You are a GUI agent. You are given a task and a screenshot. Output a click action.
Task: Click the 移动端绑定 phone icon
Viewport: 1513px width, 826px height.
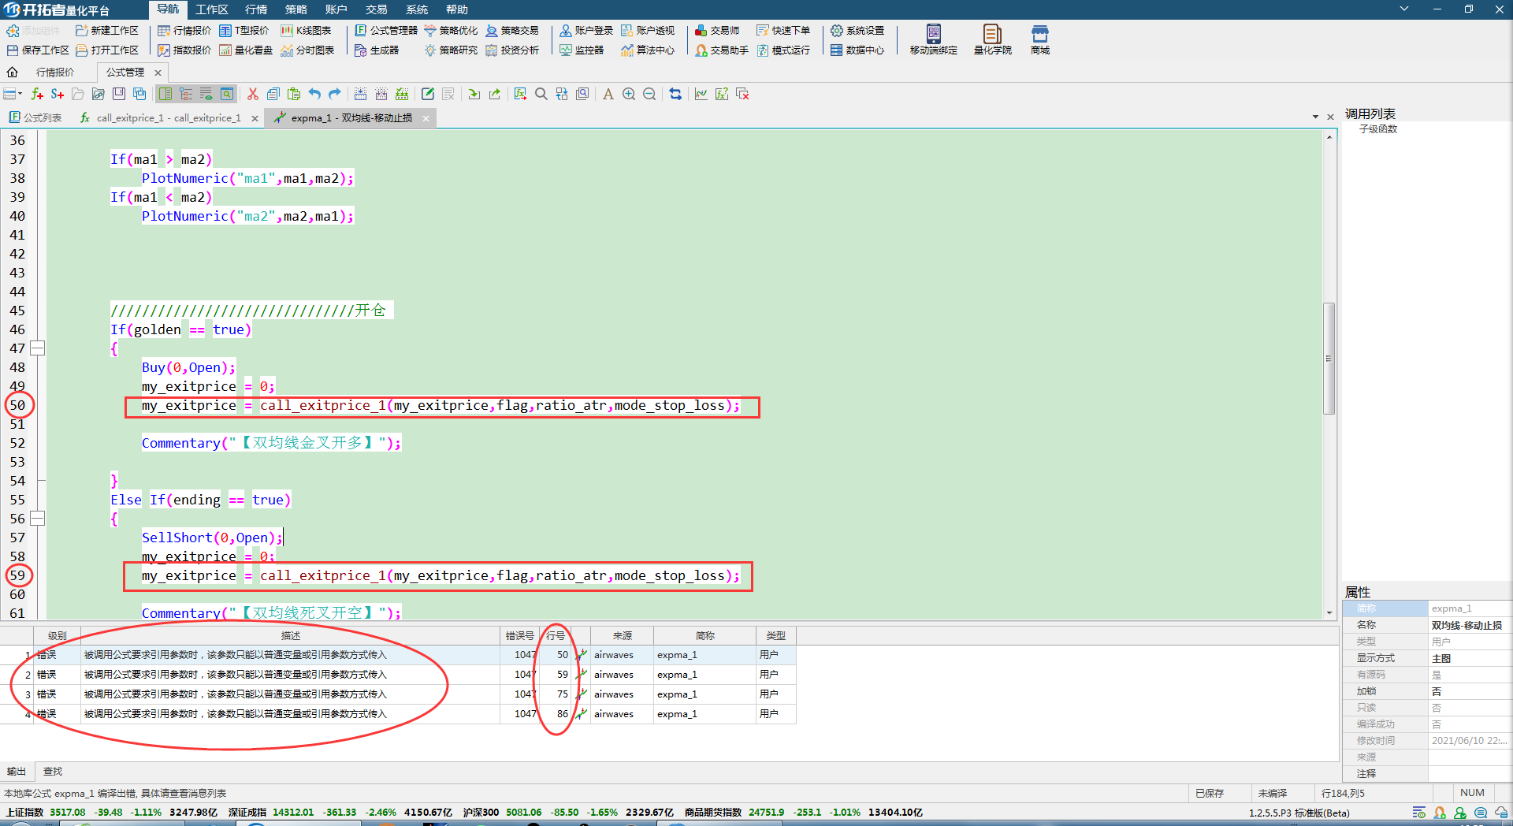point(933,39)
